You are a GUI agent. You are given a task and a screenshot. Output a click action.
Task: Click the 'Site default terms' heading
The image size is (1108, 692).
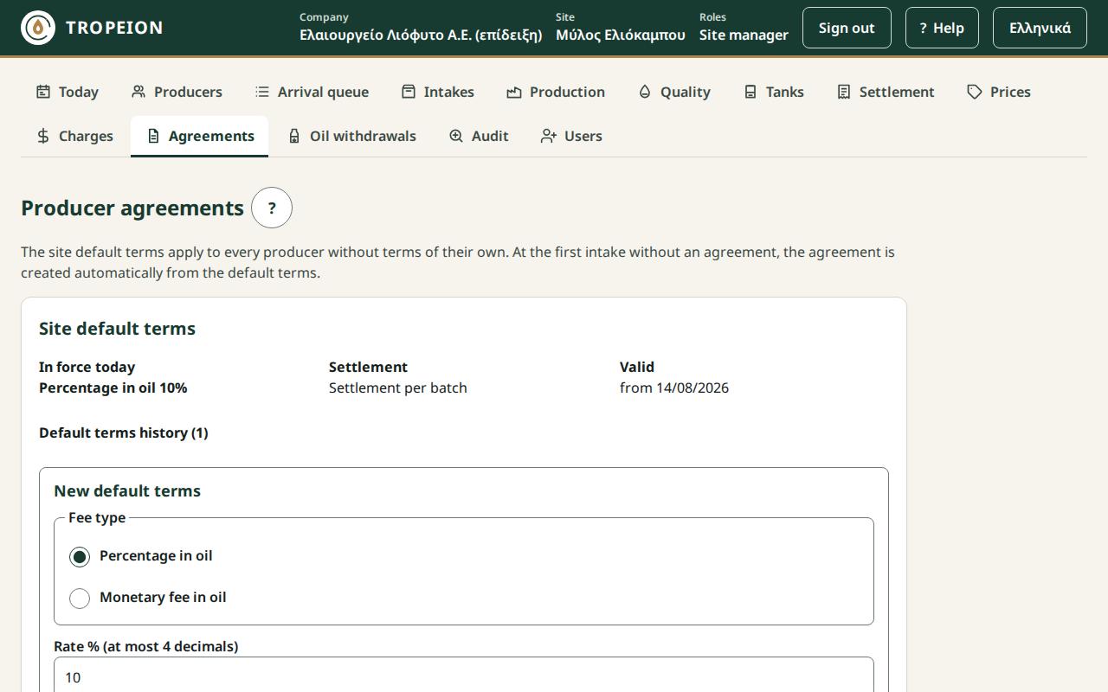coord(117,329)
